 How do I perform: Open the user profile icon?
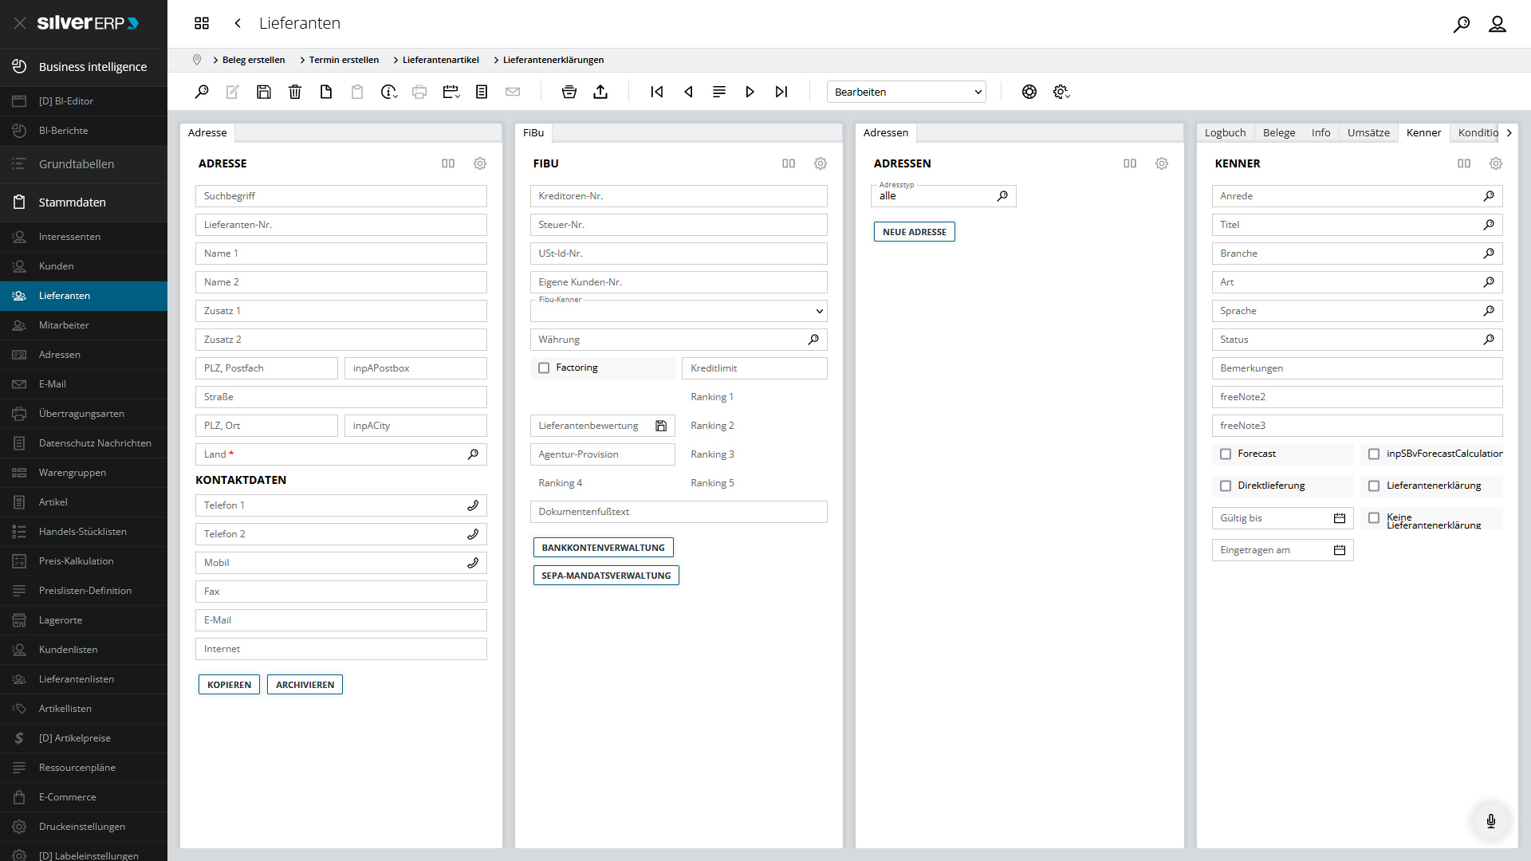click(1497, 24)
